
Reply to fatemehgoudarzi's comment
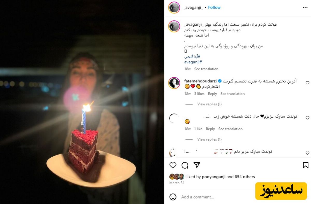tap(212, 94)
